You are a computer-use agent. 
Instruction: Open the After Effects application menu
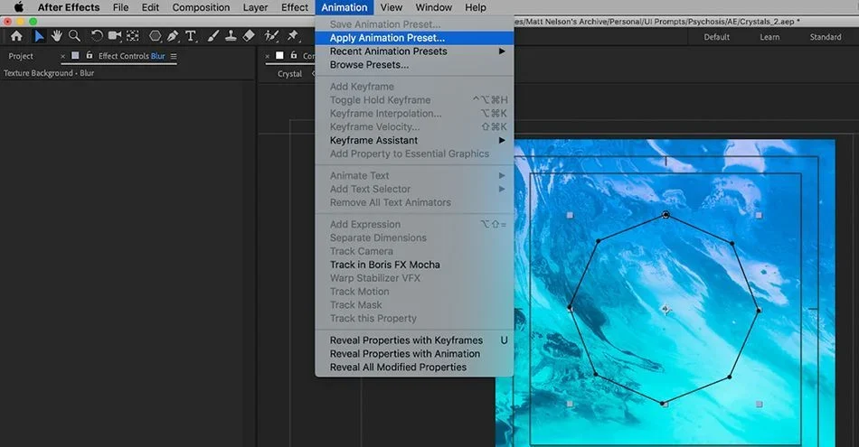tap(69, 7)
